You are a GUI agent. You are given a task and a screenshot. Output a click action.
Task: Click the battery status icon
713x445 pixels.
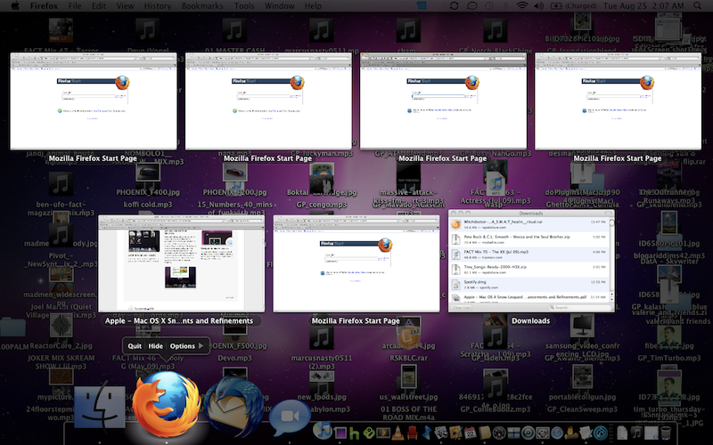point(556,6)
